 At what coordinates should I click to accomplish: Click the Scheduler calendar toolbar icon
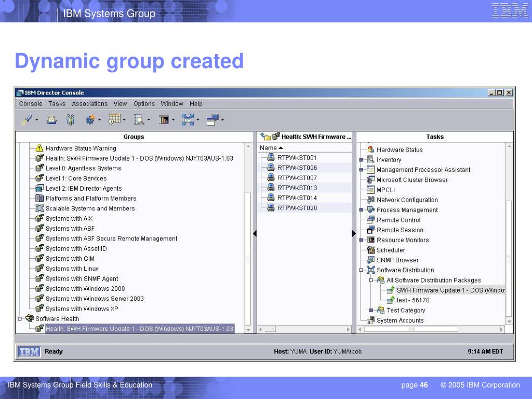tap(114, 119)
